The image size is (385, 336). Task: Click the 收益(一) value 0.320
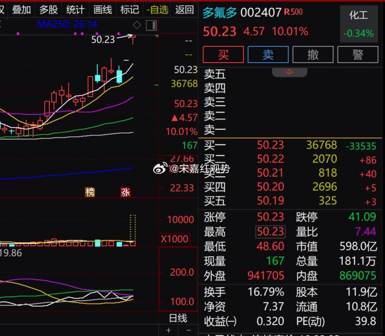(x=270, y=321)
